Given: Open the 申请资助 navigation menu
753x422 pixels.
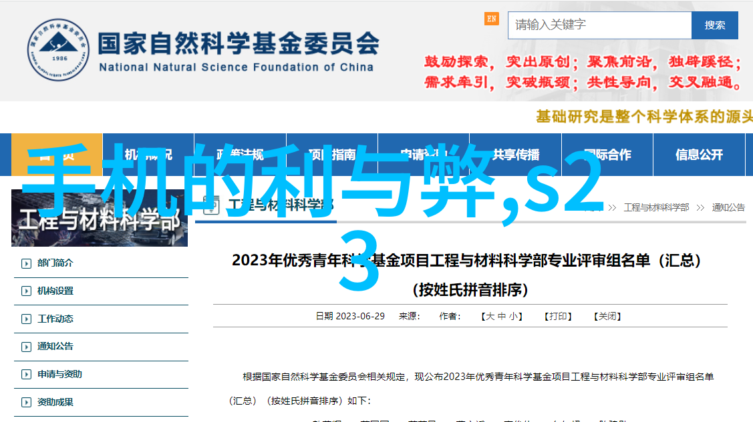Looking at the screenshot, I should (x=424, y=155).
